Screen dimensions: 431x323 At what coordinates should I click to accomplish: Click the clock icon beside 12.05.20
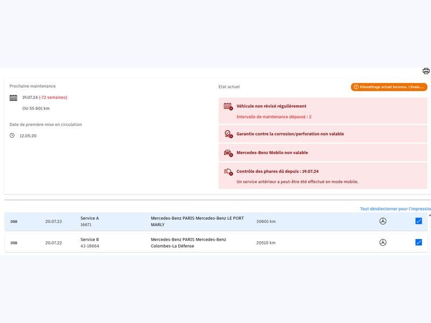coord(12,136)
